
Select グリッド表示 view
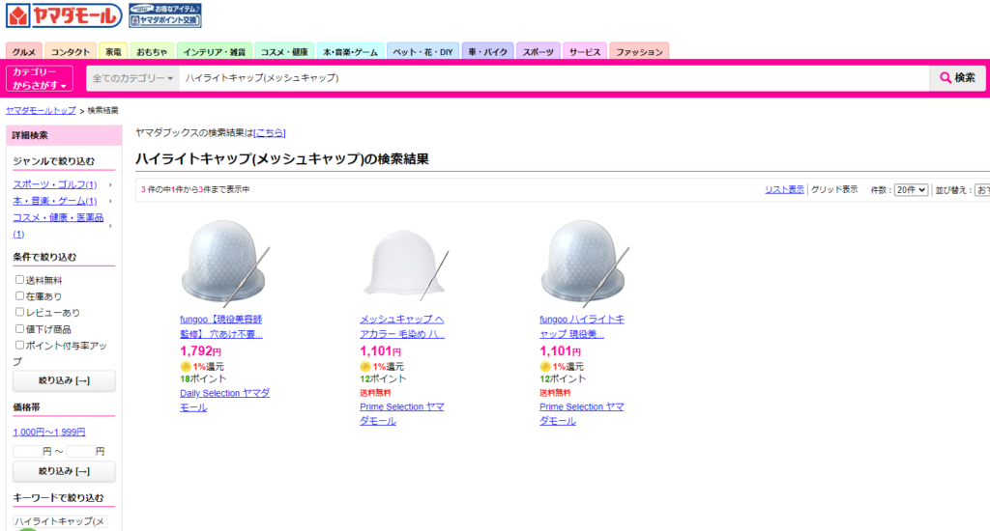tap(834, 190)
